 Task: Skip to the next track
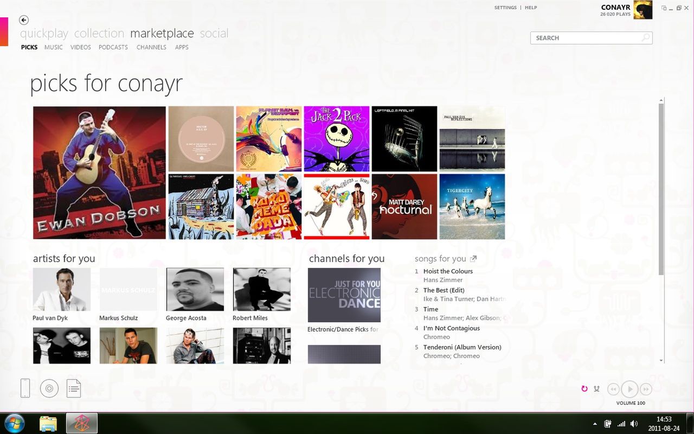(x=646, y=389)
